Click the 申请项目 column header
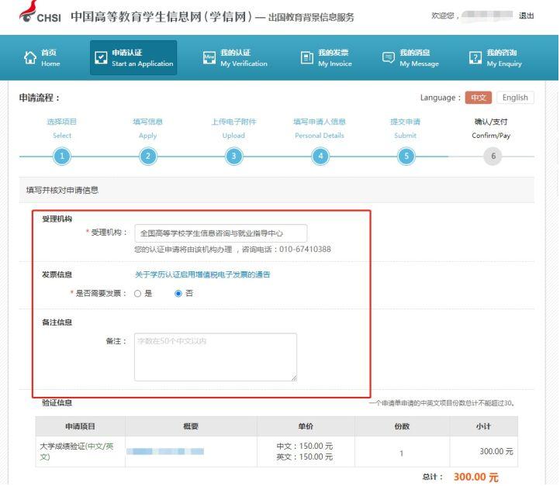 [81, 426]
